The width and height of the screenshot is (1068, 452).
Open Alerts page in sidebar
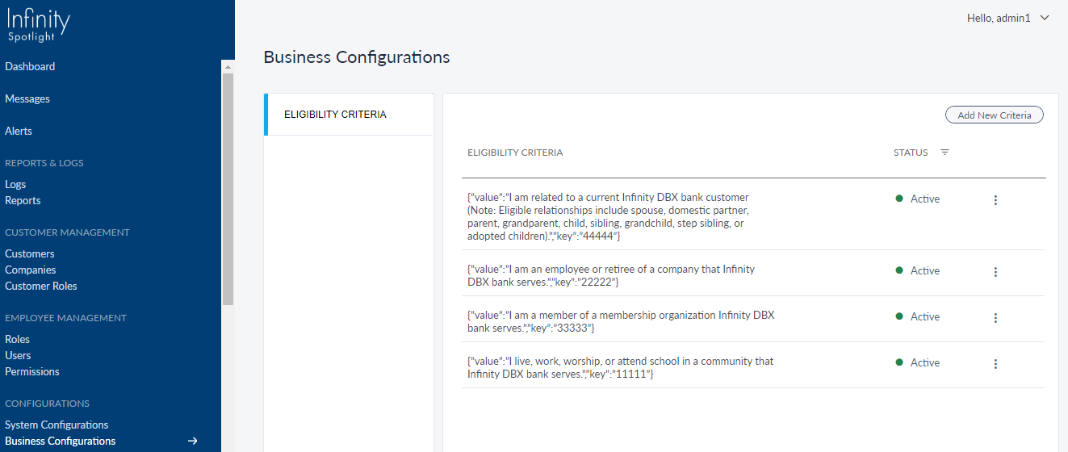tap(19, 132)
